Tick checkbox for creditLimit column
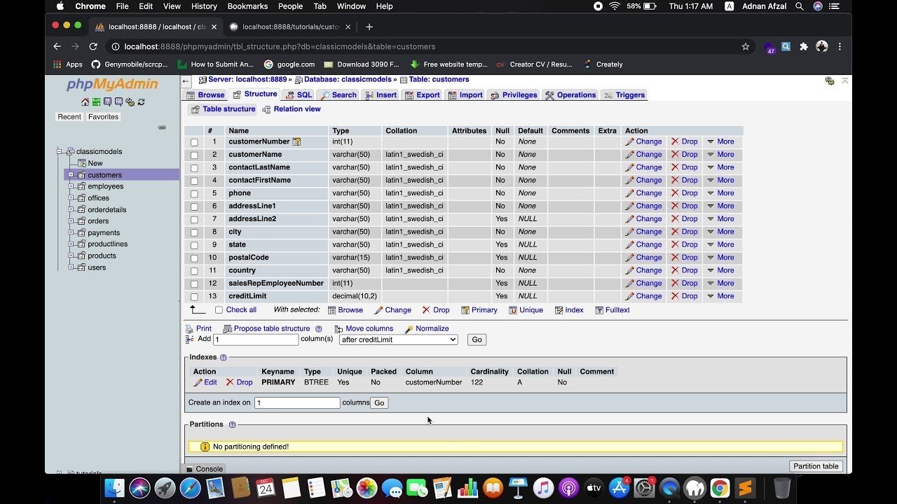The image size is (897, 504). point(194,297)
